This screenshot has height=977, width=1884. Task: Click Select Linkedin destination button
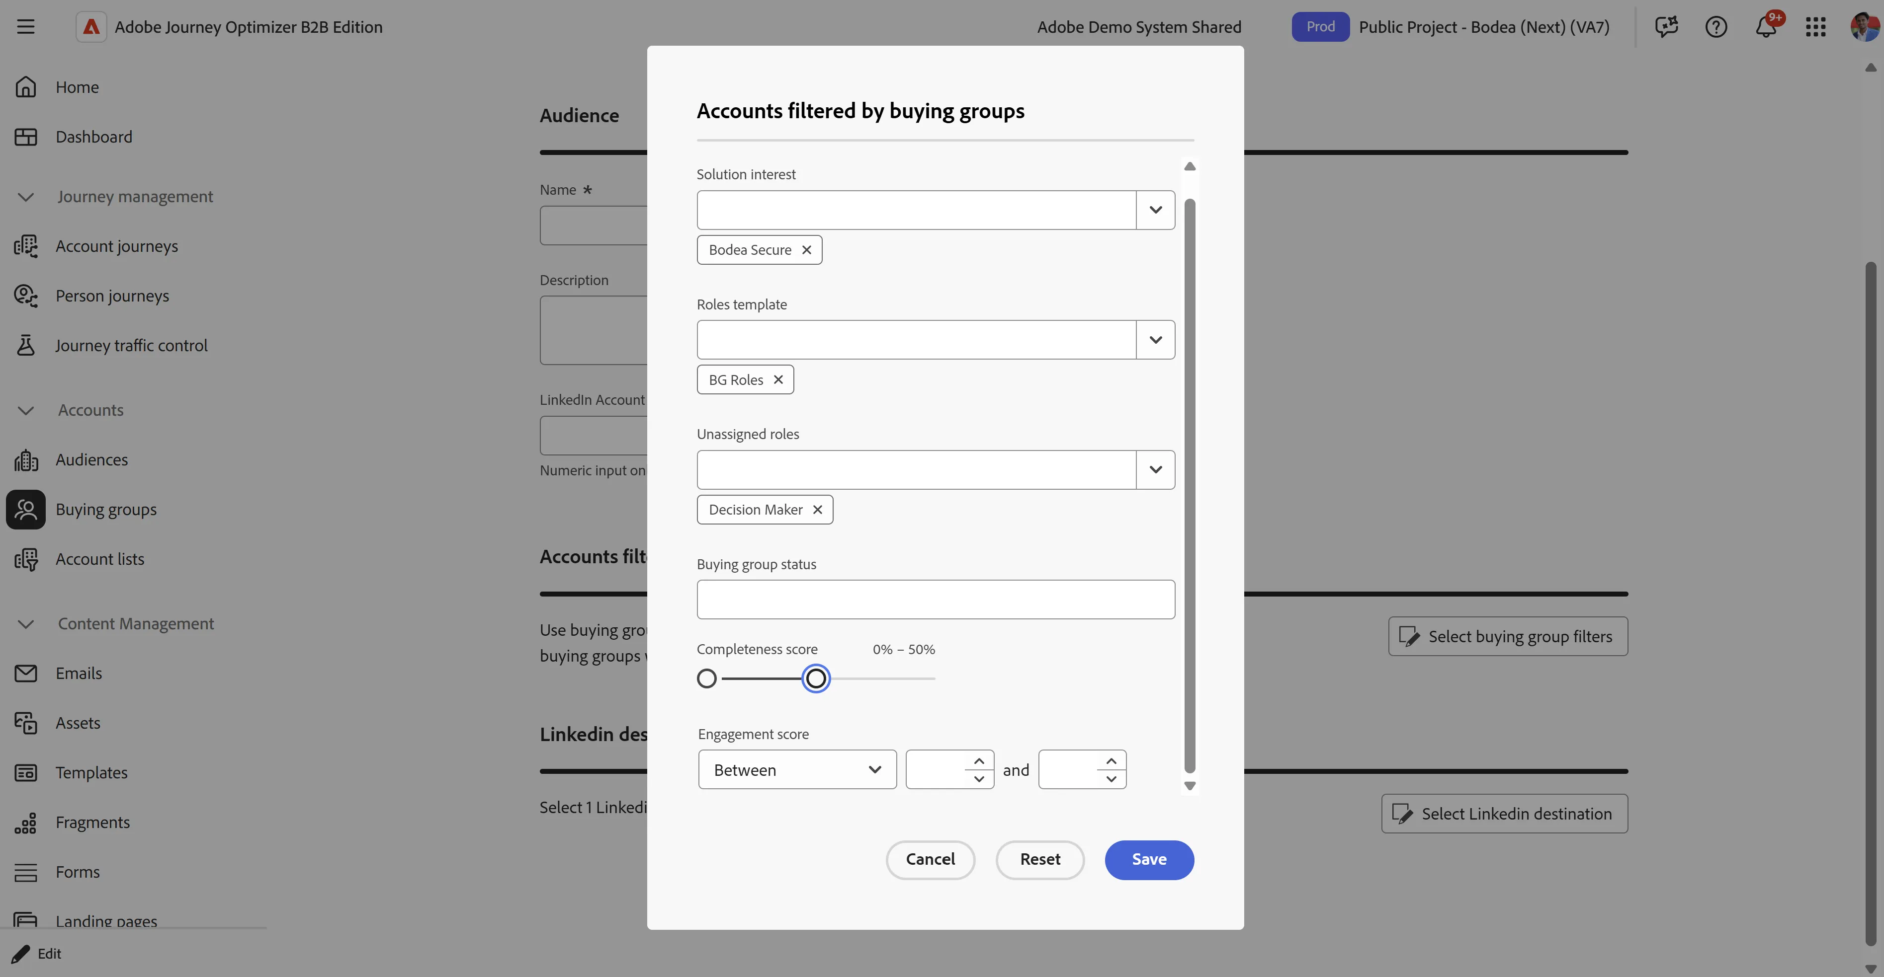point(1504,813)
